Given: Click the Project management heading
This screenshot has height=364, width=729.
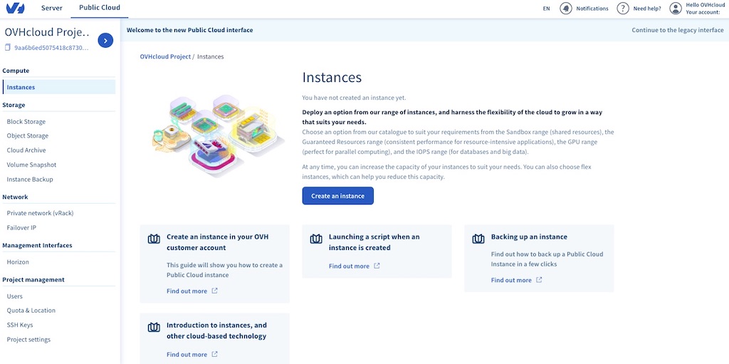Looking at the screenshot, I should pos(33,279).
